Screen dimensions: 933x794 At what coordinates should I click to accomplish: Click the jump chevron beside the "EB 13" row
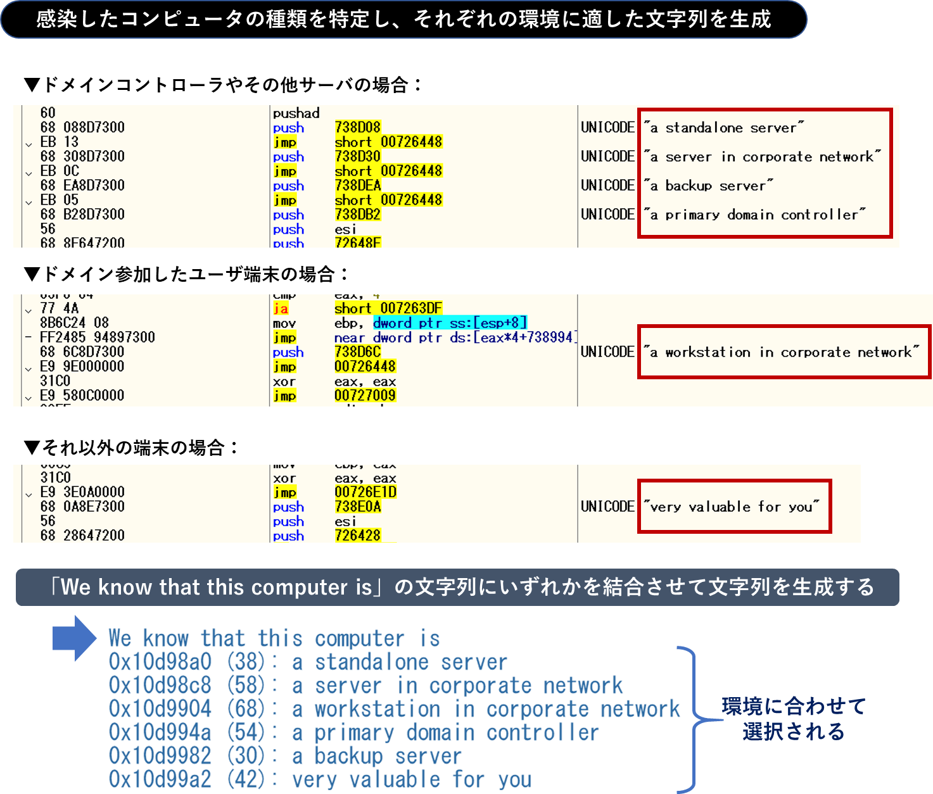[29, 144]
